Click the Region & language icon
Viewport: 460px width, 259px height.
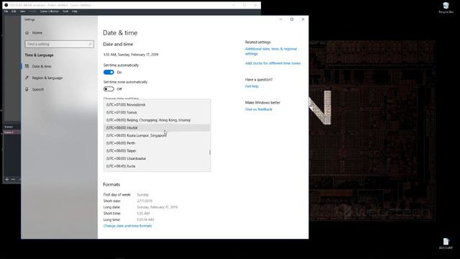(x=27, y=78)
